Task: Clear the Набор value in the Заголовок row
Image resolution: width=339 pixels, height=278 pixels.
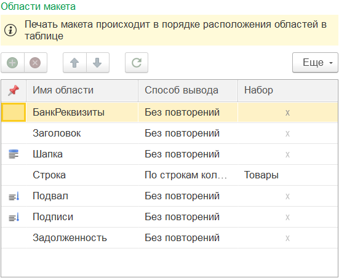Action: click(287, 133)
